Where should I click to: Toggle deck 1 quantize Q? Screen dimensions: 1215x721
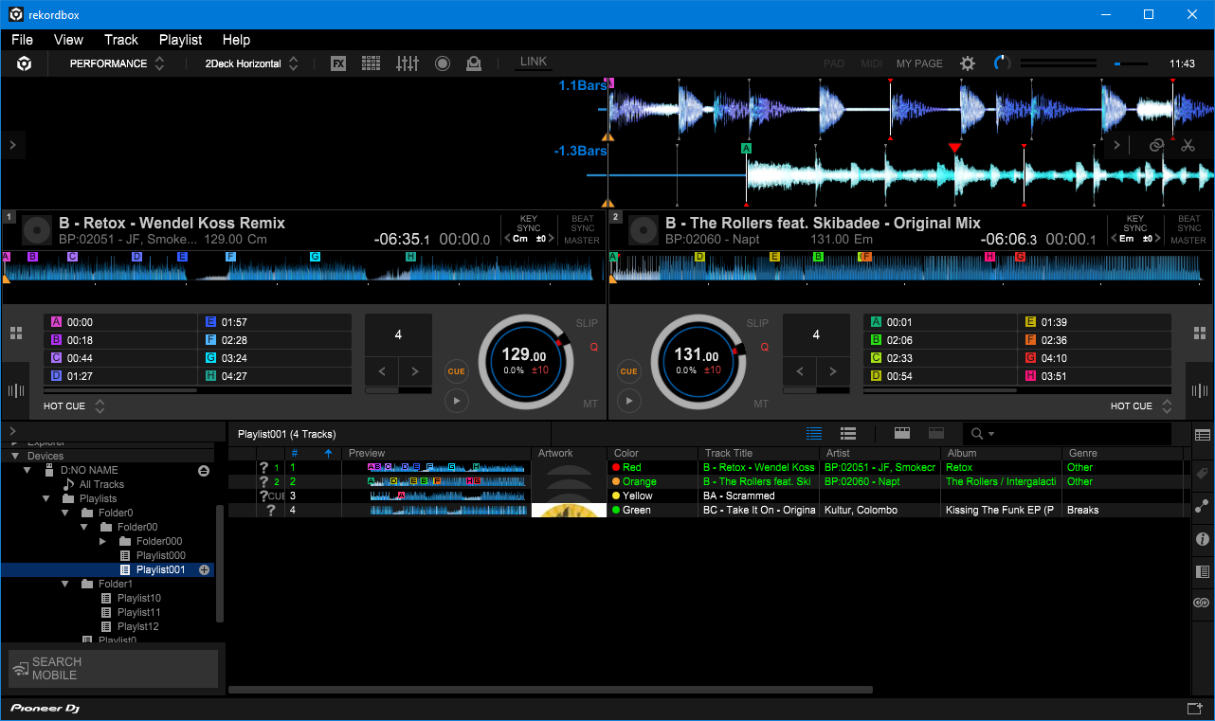(594, 348)
